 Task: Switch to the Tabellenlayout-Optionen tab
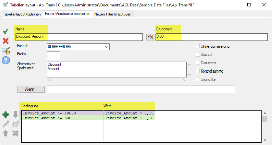coord(22,14)
